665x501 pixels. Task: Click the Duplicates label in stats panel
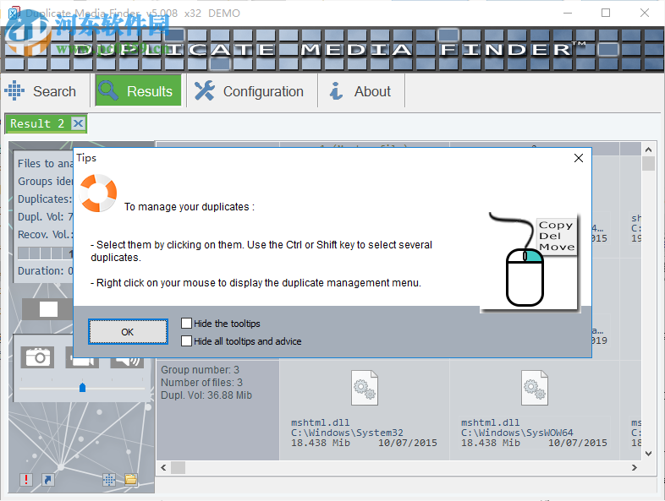(x=45, y=199)
